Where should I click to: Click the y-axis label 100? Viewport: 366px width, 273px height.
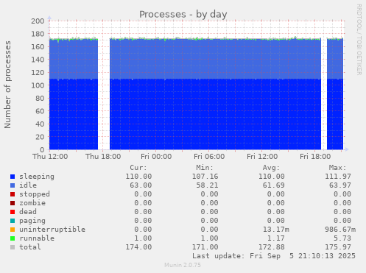(38, 85)
